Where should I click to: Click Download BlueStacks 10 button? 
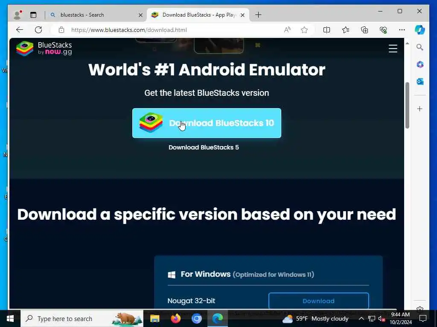click(x=207, y=123)
